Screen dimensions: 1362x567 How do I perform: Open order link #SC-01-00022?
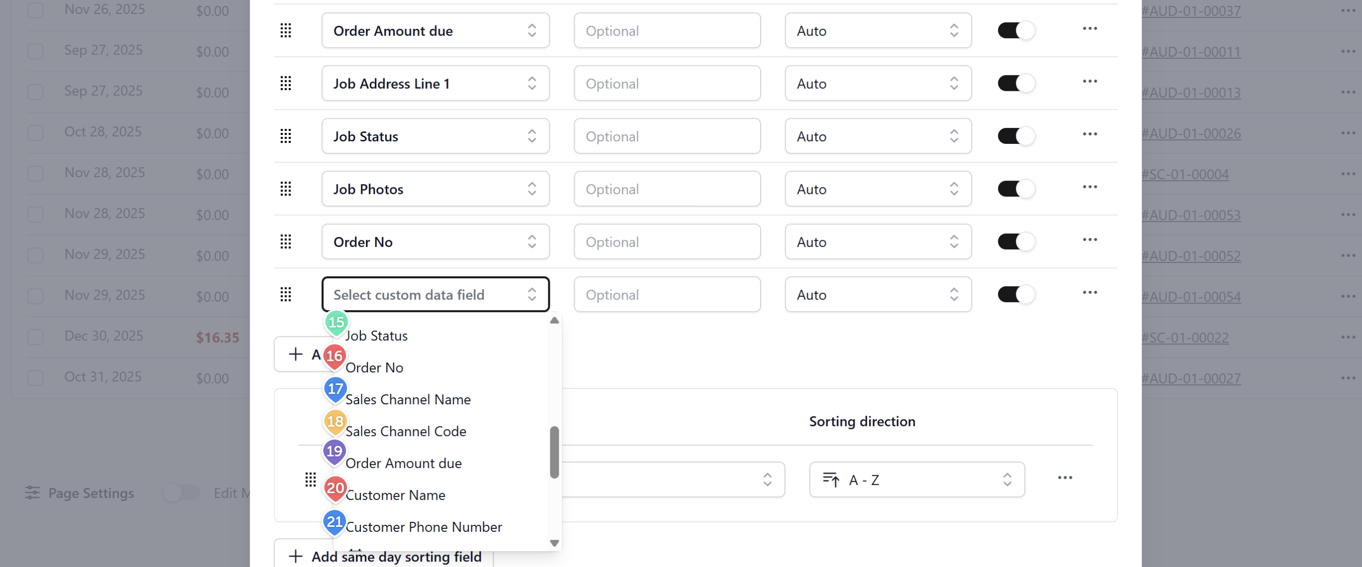(1185, 337)
